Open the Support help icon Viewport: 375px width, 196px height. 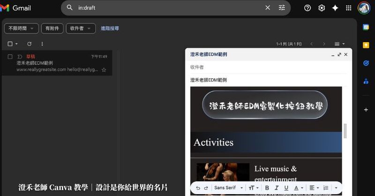click(307, 8)
